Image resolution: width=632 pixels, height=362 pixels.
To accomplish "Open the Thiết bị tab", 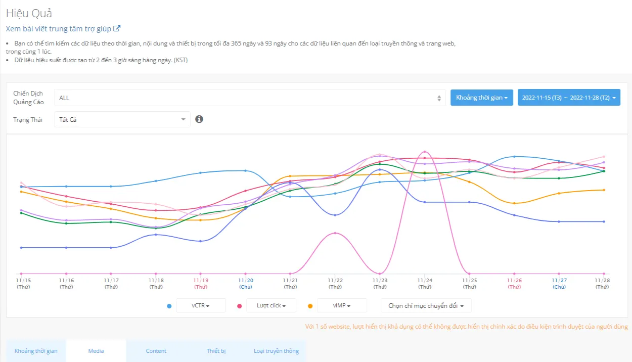I will pyautogui.click(x=216, y=351).
